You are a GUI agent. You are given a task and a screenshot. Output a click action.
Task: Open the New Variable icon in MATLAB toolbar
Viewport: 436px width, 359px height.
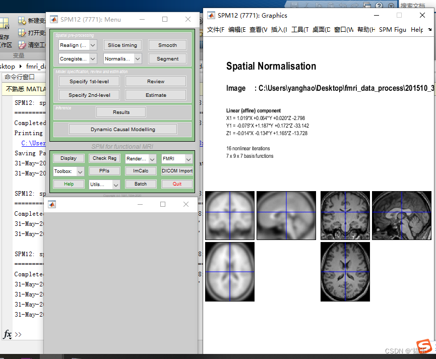pos(21,21)
